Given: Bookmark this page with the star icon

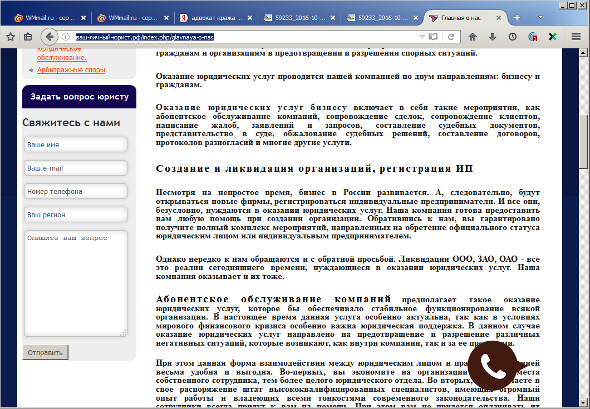Looking at the screenshot, I should coord(11,37).
